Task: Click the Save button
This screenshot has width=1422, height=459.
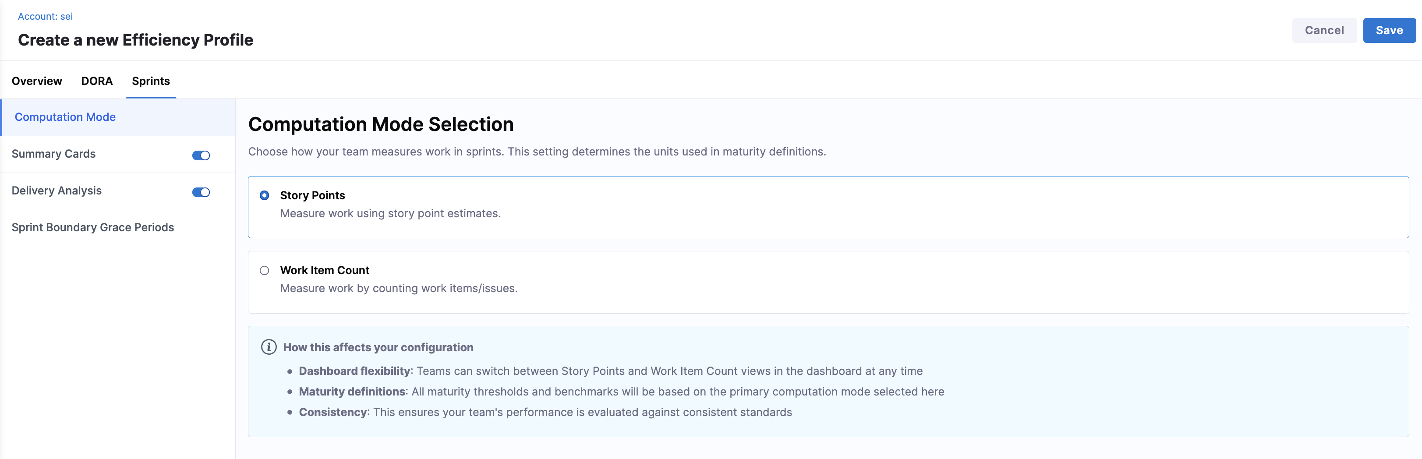Action: 1389,30
